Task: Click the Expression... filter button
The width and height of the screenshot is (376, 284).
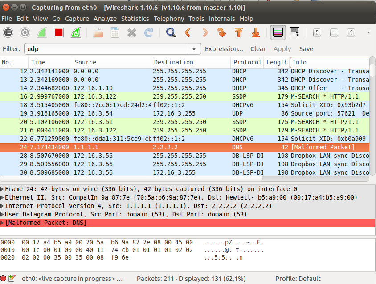Action: point(224,49)
